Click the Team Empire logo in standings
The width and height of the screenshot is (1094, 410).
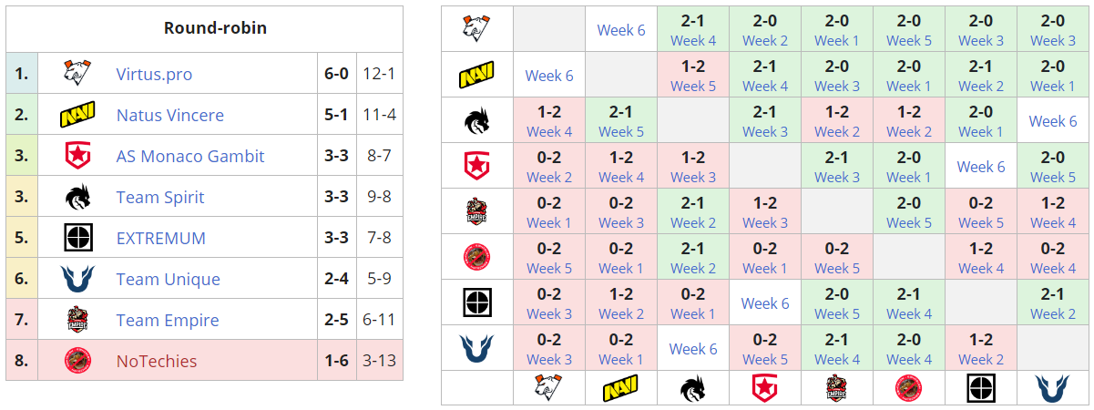pyautogui.click(x=77, y=320)
